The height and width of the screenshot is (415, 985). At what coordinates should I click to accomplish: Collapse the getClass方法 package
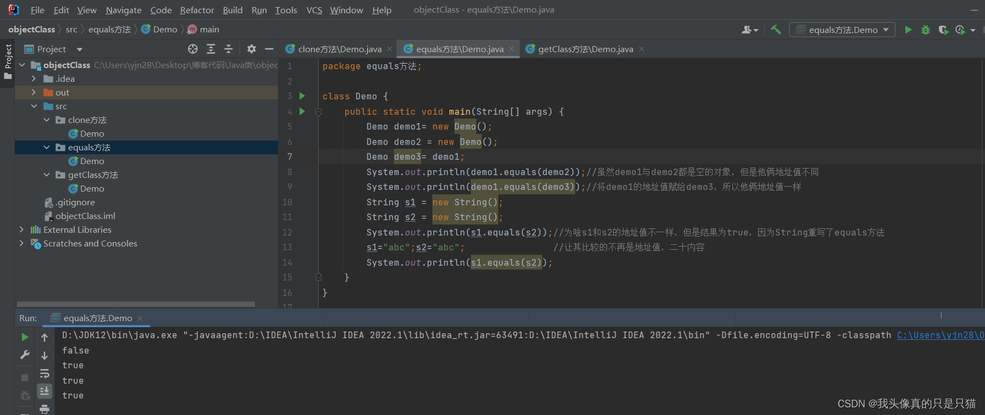[x=47, y=175]
